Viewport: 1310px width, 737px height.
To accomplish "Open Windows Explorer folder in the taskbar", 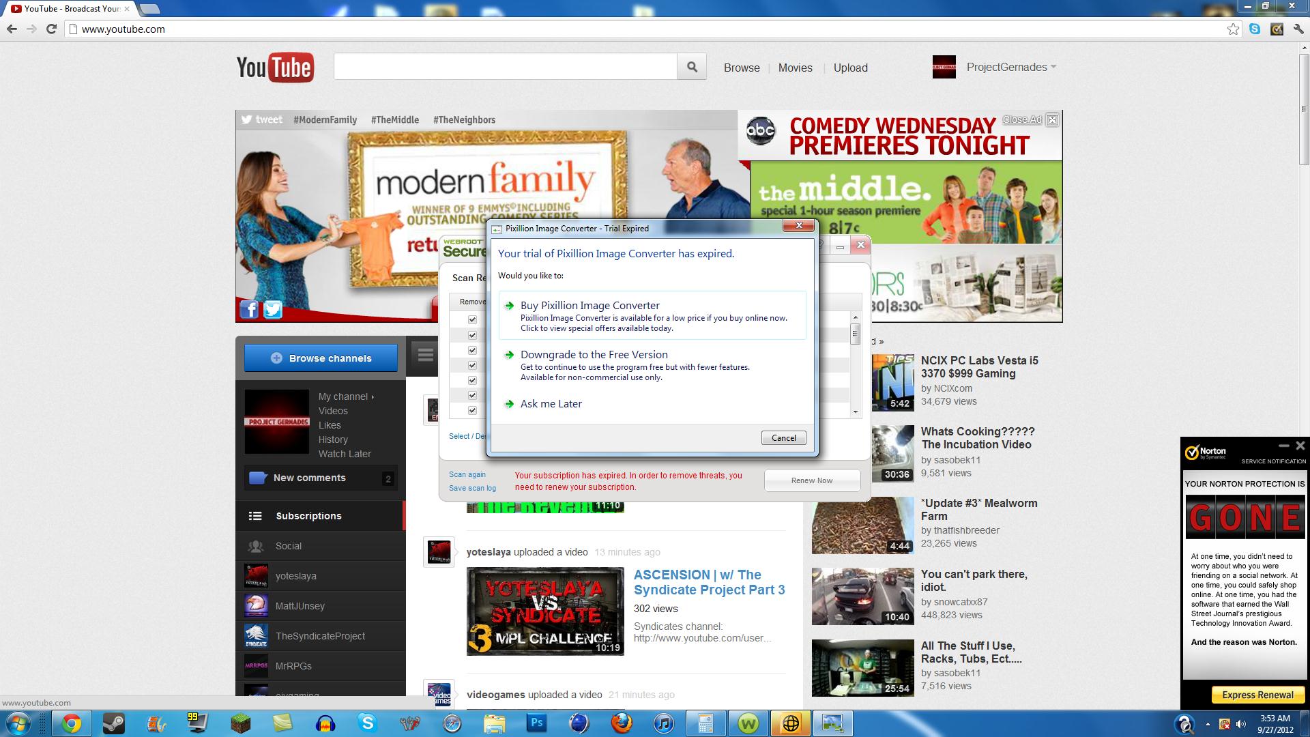I will coord(495,723).
